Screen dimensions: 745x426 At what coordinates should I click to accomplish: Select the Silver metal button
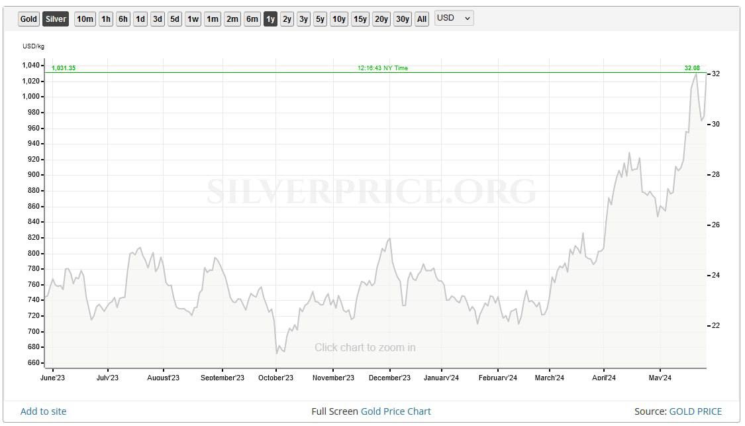pos(56,19)
